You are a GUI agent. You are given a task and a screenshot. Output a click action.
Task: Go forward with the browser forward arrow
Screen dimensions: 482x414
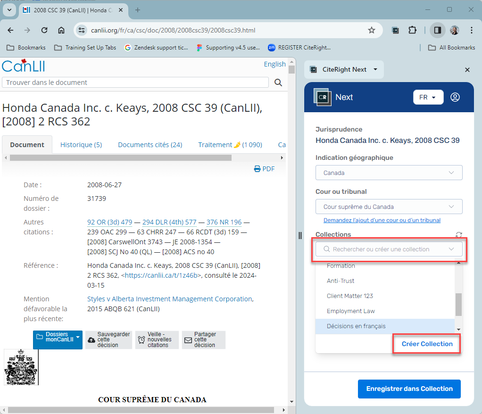point(27,30)
